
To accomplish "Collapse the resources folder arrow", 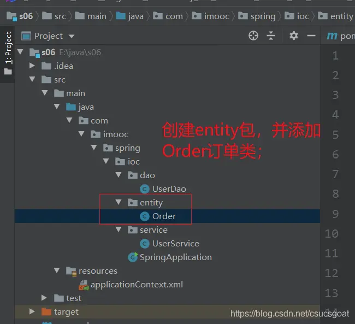I will [x=57, y=270].
